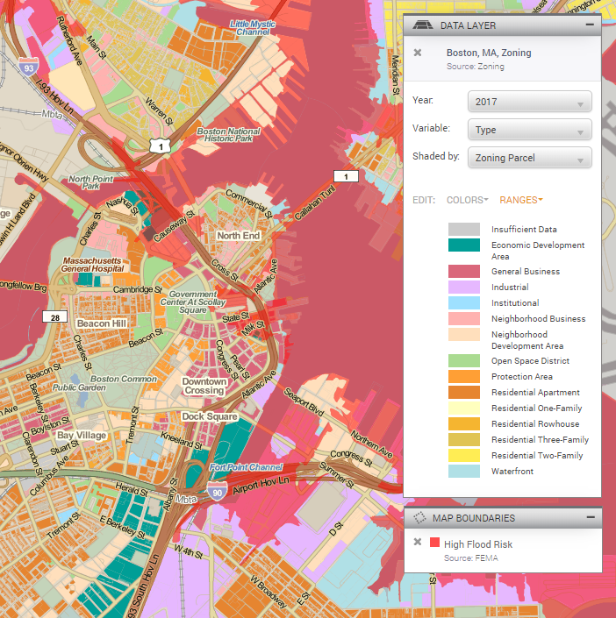Click the General Business color swatch
The image size is (616, 618).
point(464,271)
